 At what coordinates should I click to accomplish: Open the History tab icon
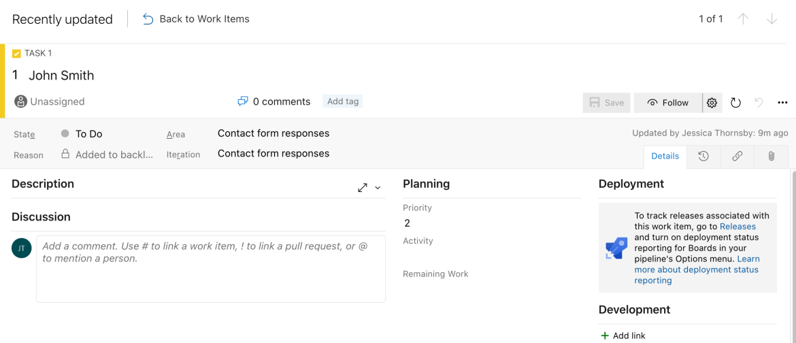click(703, 156)
